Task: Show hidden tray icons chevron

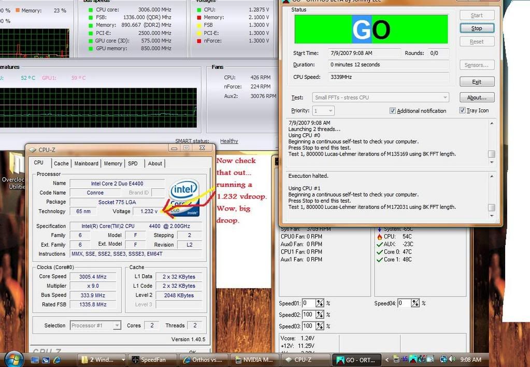Action: click(388, 360)
